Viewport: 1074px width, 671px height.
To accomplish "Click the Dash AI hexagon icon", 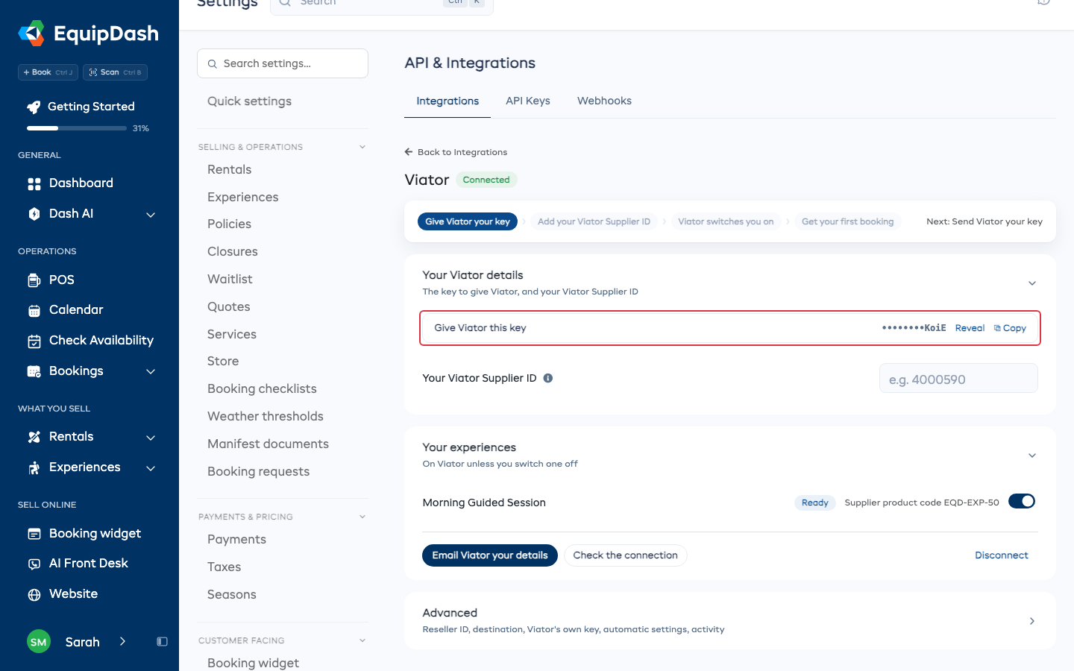I will (x=34, y=214).
